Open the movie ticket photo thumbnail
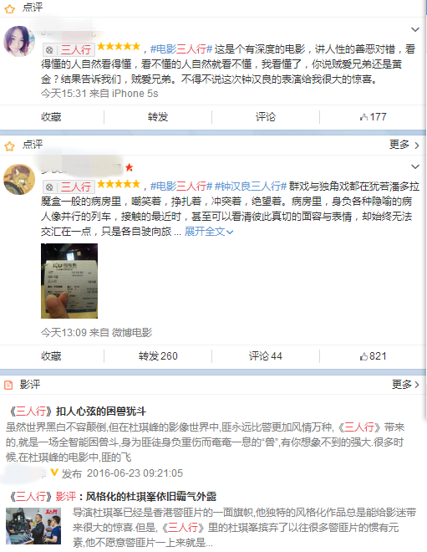Image resolution: width=427 pixels, height=552 pixels. 69,281
